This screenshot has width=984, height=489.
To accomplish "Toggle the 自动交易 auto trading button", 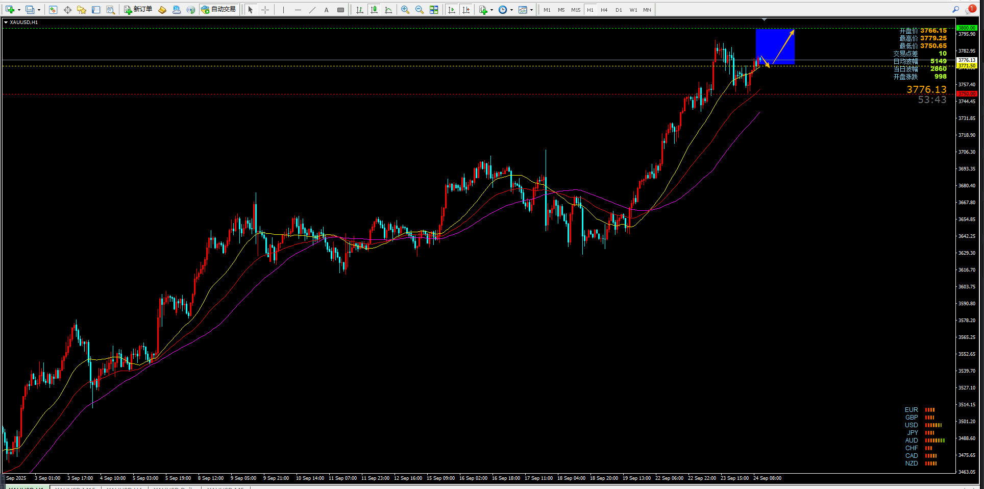I will [x=219, y=10].
